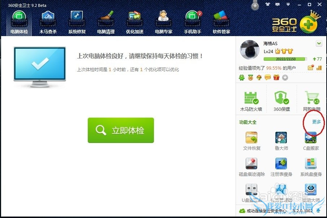
Task: Launch 软件管家 from top toolbar
Action: coord(221,23)
